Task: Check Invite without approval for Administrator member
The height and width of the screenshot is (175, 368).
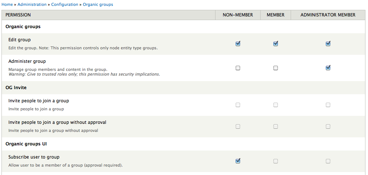Action: click(x=328, y=126)
